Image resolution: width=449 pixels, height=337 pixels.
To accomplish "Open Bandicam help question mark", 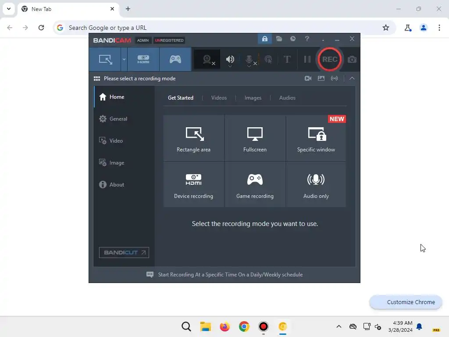I will (x=307, y=39).
